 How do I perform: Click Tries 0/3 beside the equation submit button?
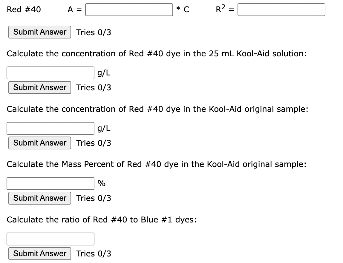coord(94,32)
